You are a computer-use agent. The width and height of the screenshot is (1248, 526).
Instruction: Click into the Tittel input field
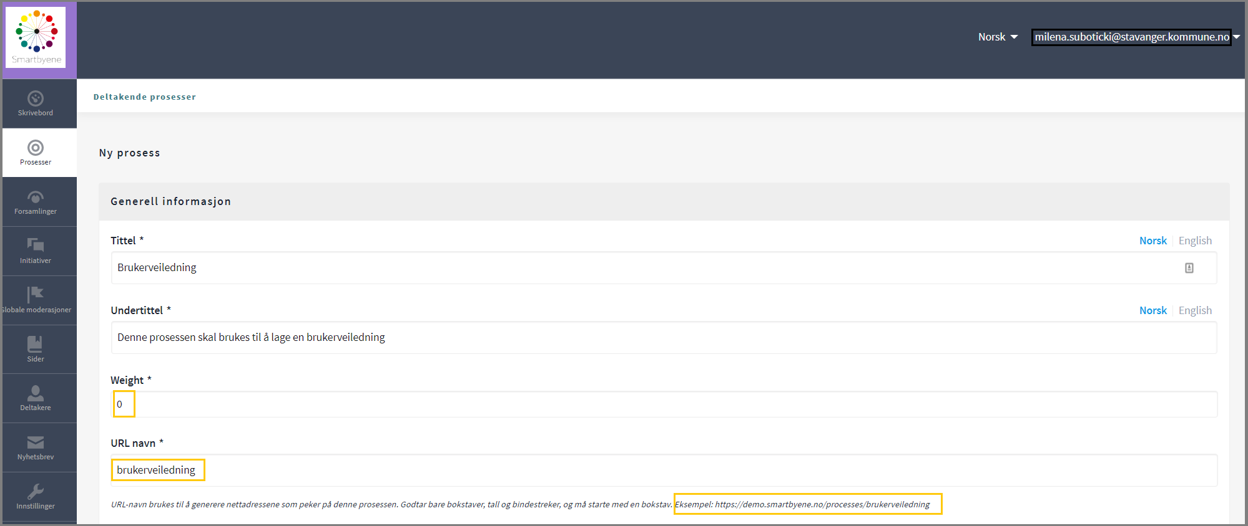[664, 268]
